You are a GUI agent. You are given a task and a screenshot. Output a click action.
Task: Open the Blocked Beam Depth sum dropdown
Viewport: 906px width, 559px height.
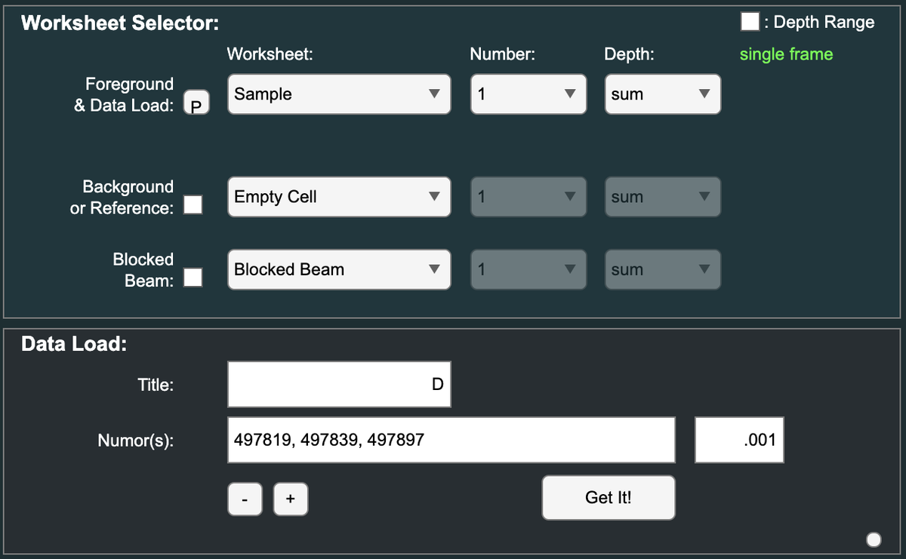tap(662, 269)
